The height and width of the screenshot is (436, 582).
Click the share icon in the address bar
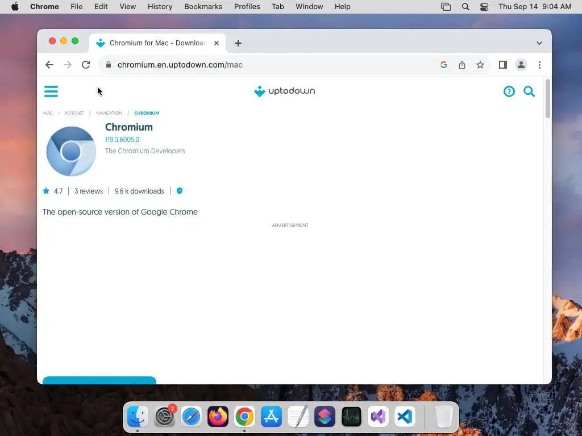pos(462,65)
